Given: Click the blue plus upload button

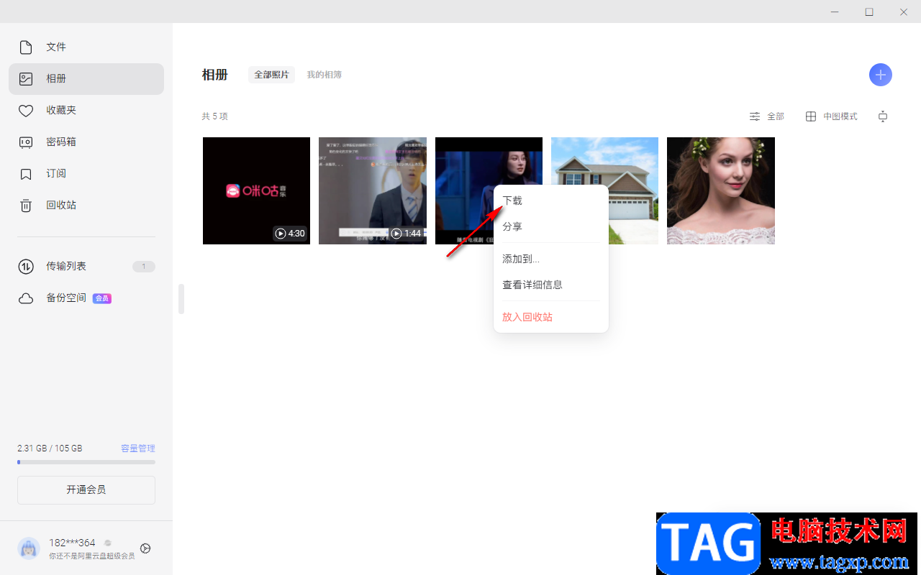Looking at the screenshot, I should (881, 75).
